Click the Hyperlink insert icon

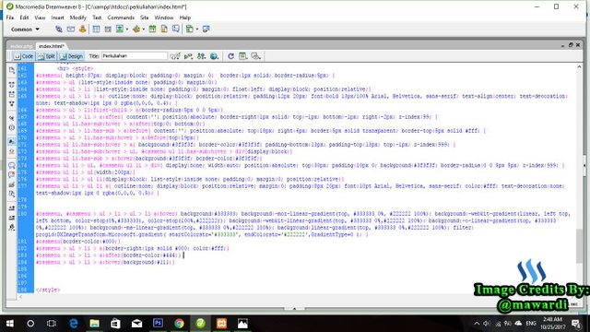pyautogui.click(x=59, y=29)
